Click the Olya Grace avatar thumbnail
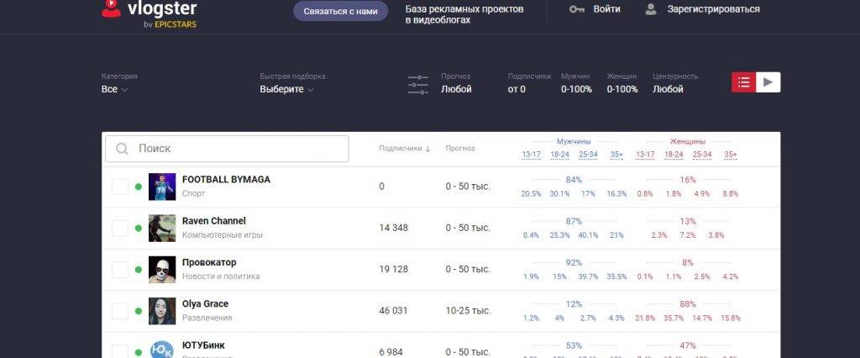The image size is (860, 358). click(162, 311)
